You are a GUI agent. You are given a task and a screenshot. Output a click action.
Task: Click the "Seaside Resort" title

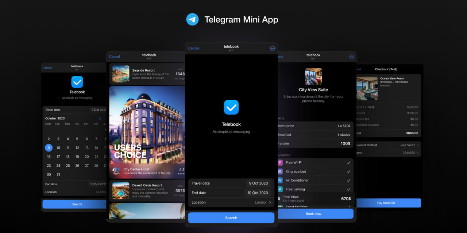tap(143, 70)
